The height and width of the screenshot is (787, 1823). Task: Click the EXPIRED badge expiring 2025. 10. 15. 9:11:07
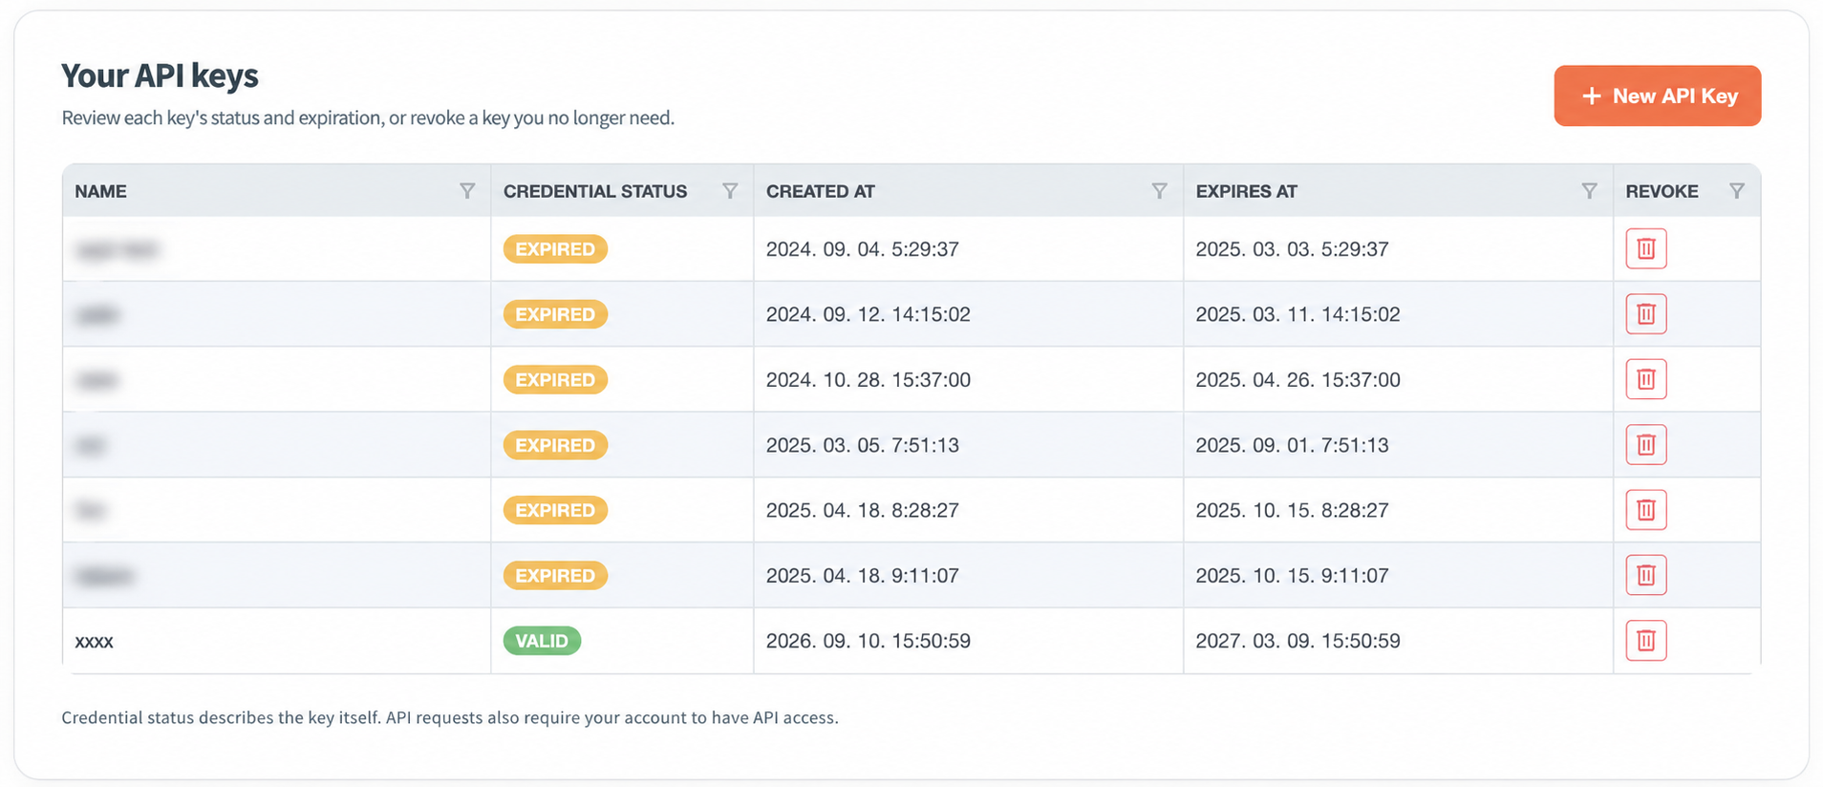555,576
